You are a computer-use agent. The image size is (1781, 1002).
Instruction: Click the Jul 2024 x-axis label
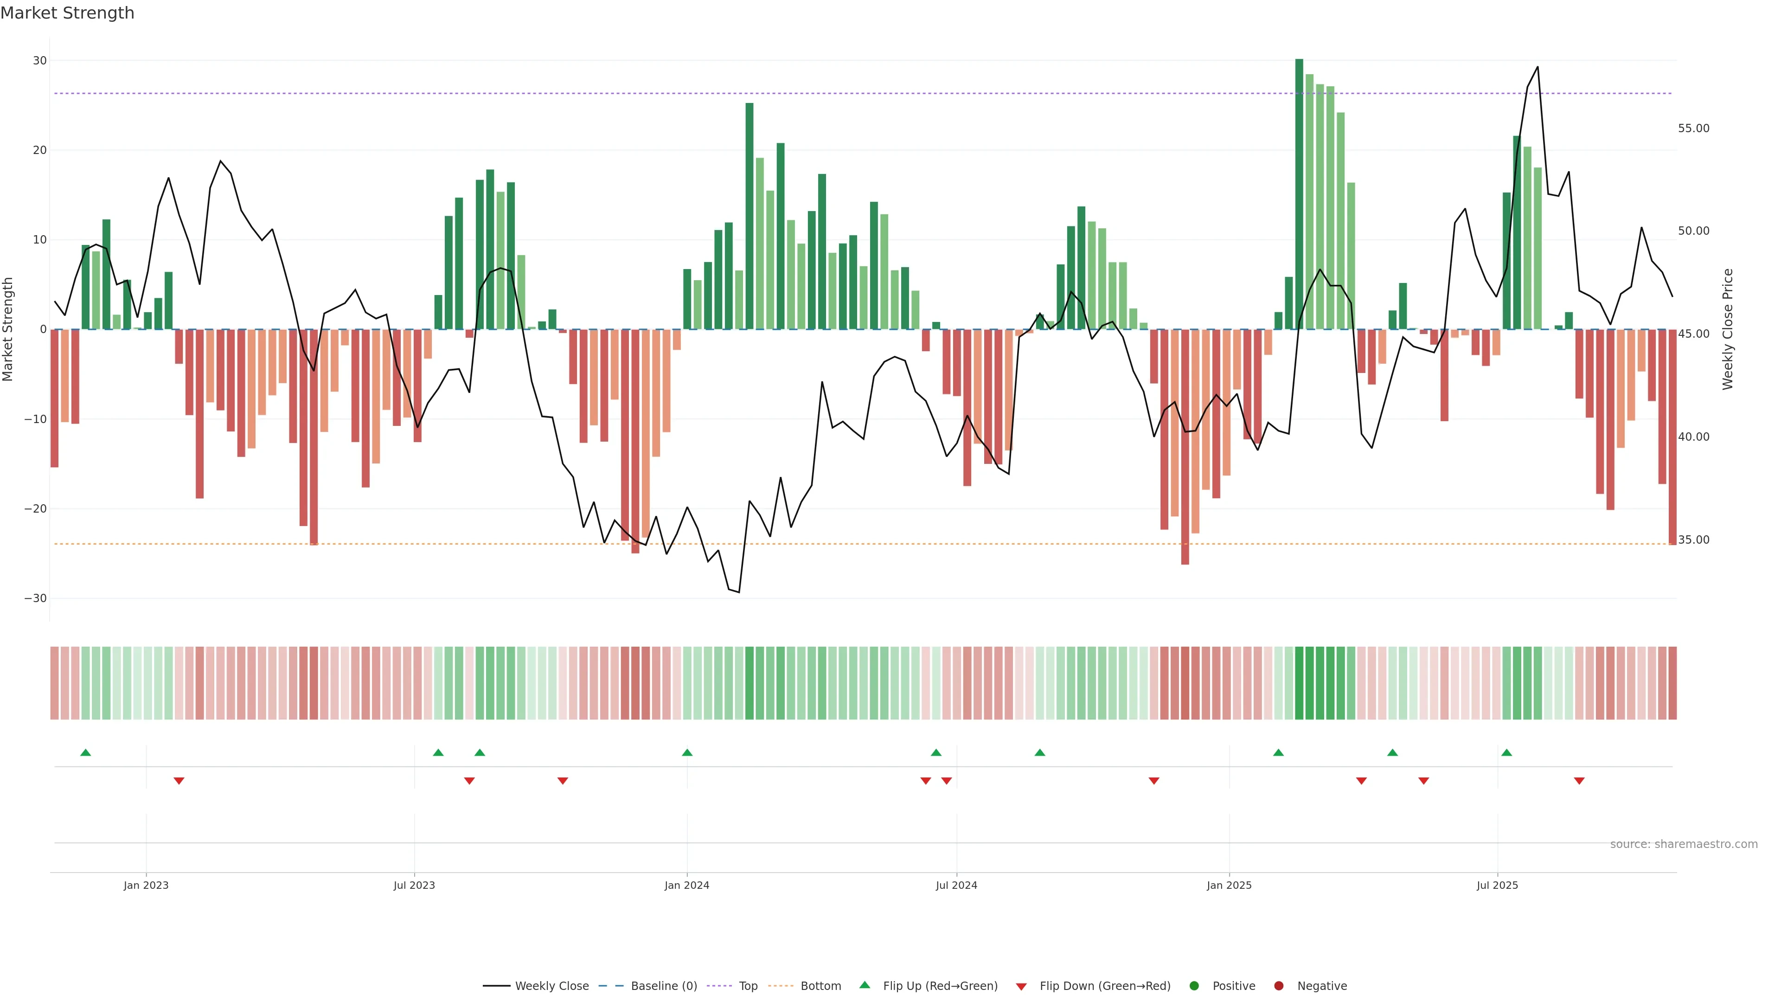[956, 885]
